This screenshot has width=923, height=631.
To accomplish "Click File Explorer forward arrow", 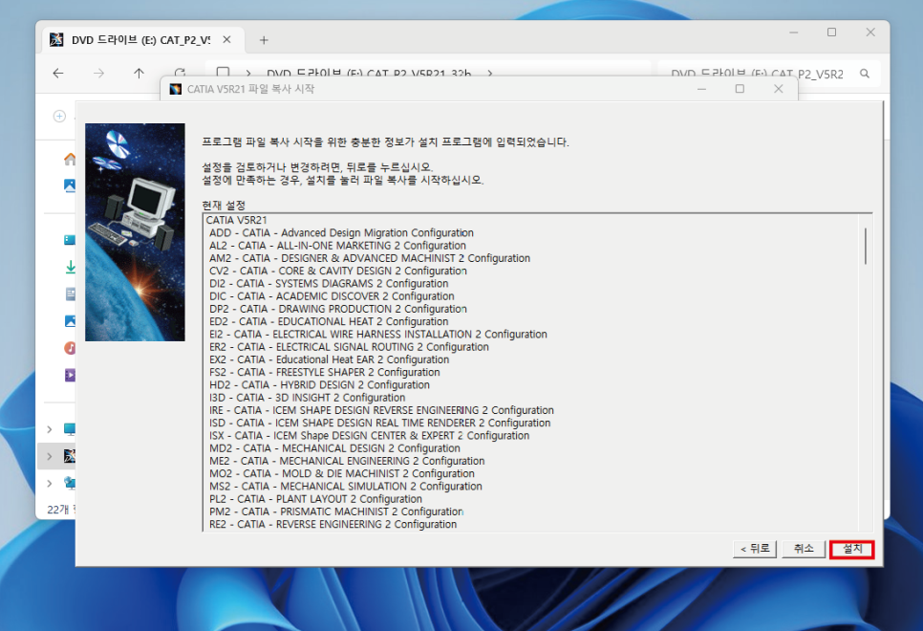I will [x=99, y=73].
